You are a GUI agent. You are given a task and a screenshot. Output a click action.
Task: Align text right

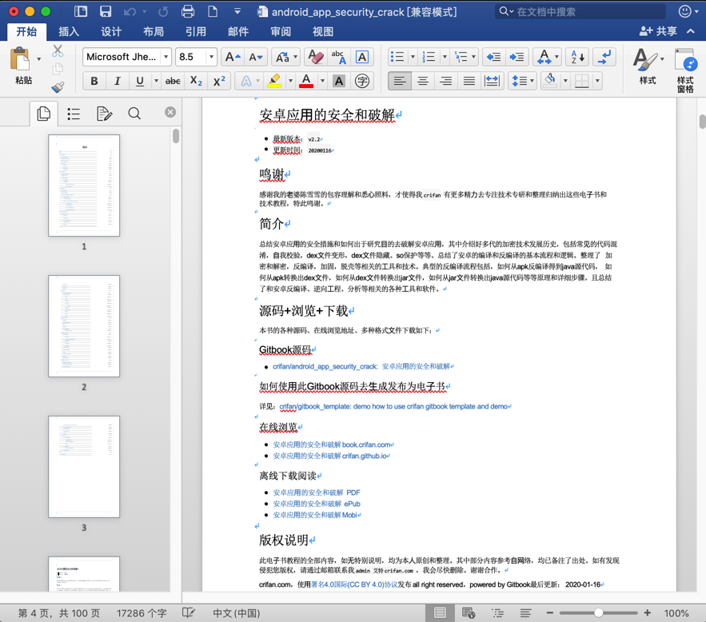(446, 81)
